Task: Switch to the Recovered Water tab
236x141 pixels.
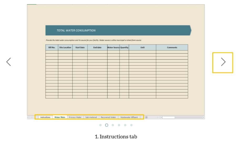Action: [108, 117]
